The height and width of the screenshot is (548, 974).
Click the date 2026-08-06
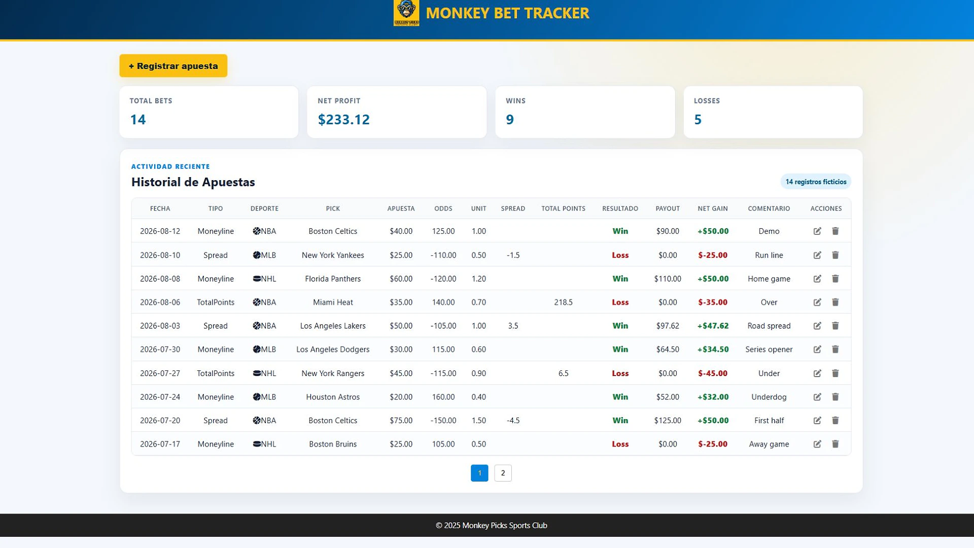click(160, 302)
